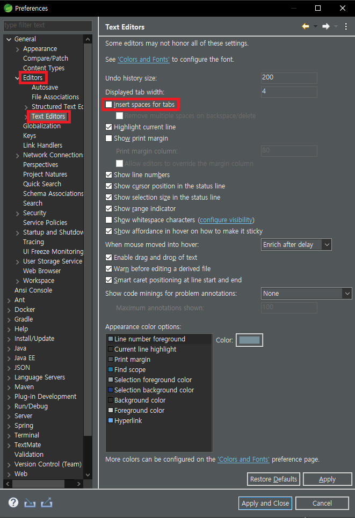Toggle Show selection size in status line

pyautogui.click(x=108, y=197)
